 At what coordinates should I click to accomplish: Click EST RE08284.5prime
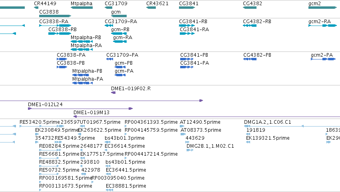(59, 146)
